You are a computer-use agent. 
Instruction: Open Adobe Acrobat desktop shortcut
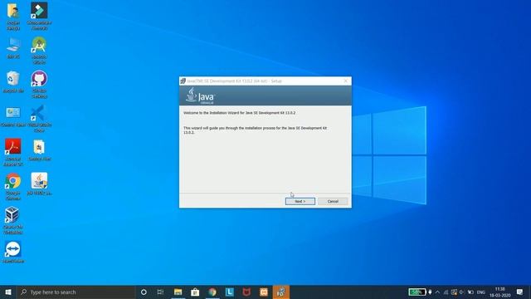click(x=13, y=152)
